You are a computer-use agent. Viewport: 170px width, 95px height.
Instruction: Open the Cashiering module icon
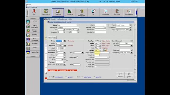70,12
